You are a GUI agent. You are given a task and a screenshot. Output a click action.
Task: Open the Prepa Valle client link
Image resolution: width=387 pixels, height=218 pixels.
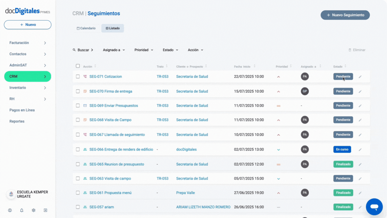click(x=185, y=193)
